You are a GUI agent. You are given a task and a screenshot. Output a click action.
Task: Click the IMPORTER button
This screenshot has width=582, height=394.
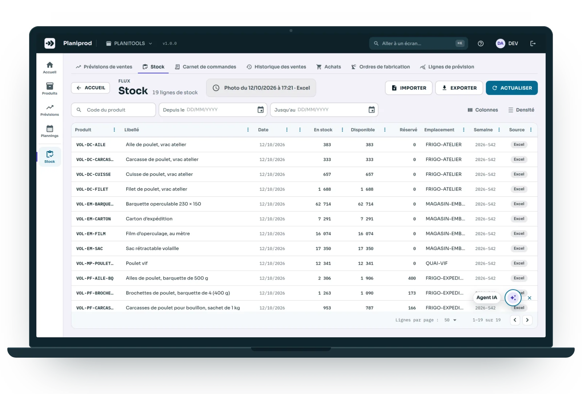[409, 88]
